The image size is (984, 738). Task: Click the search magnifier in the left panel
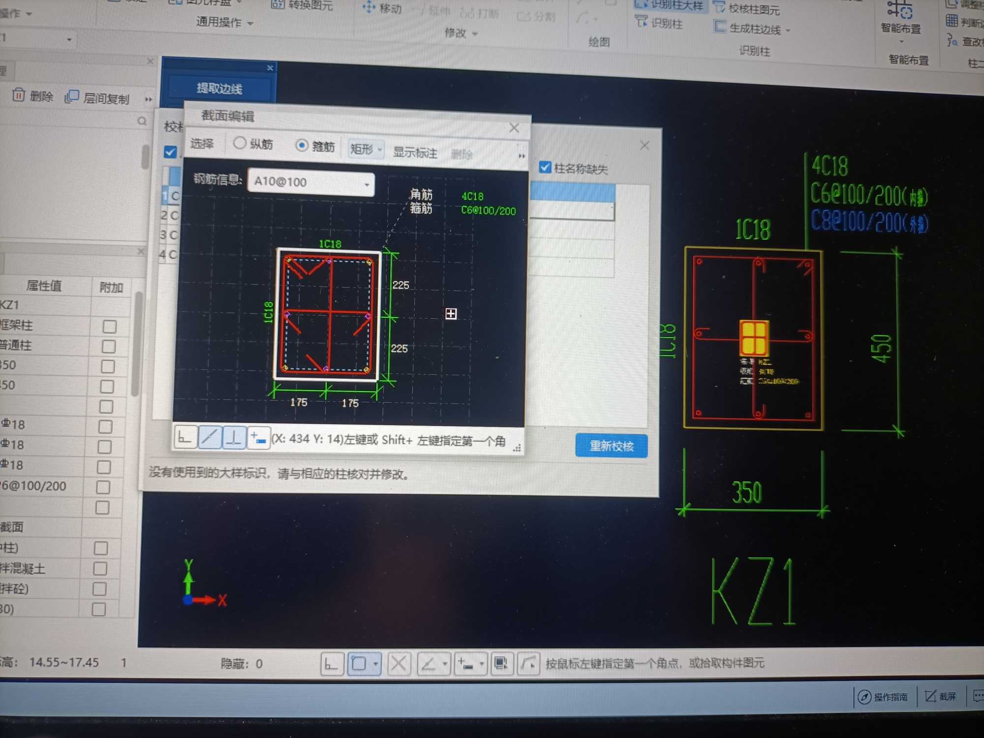point(142,121)
